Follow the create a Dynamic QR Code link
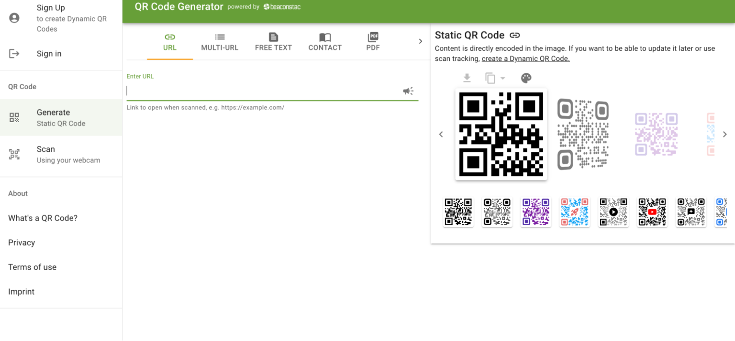The width and height of the screenshot is (735, 341). (525, 58)
